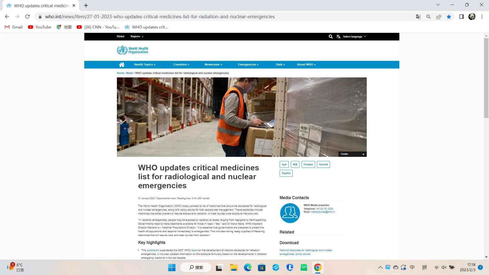Reload the page
The width and height of the screenshot is (489, 275).
[x=28, y=17]
